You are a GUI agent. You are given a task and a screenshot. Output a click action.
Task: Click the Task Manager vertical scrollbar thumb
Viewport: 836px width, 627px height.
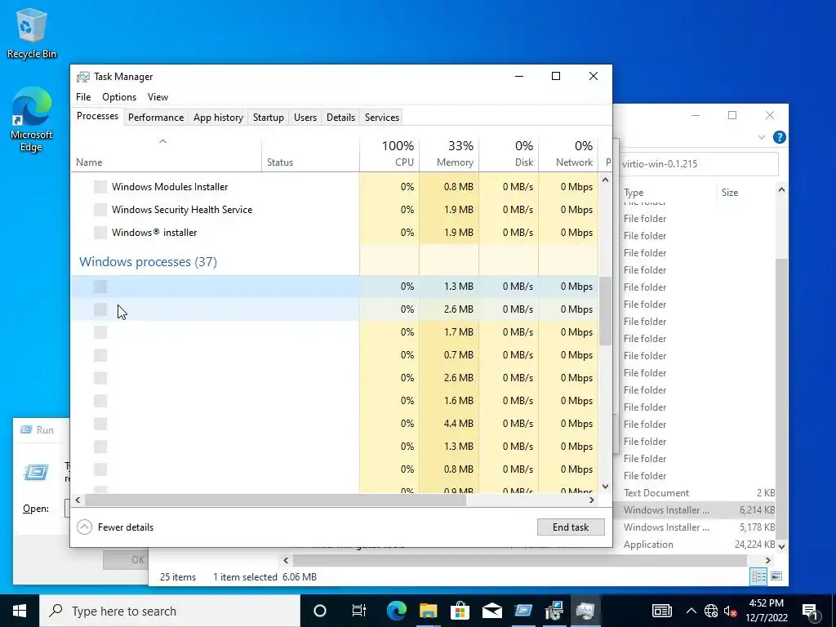click(x=605, y=311)
